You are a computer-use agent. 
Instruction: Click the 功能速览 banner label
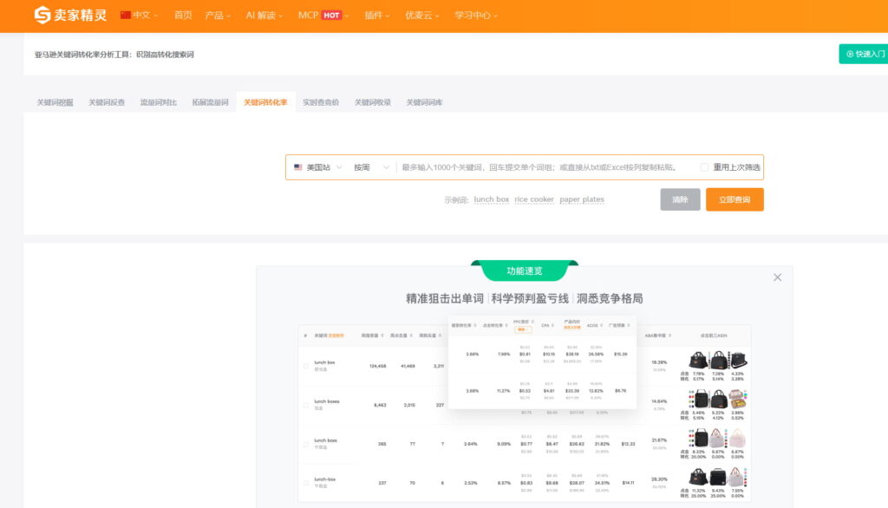pyautogui.click(x=525, y=270)
